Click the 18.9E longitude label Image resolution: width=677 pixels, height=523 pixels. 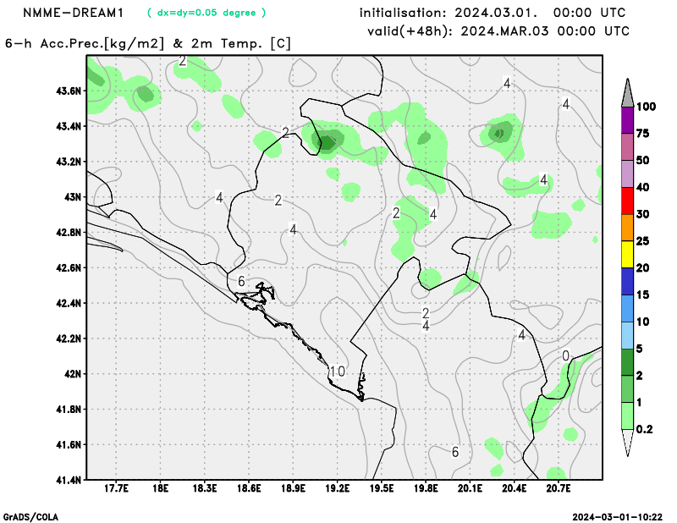pyautogui.click(x=293, y=488)
